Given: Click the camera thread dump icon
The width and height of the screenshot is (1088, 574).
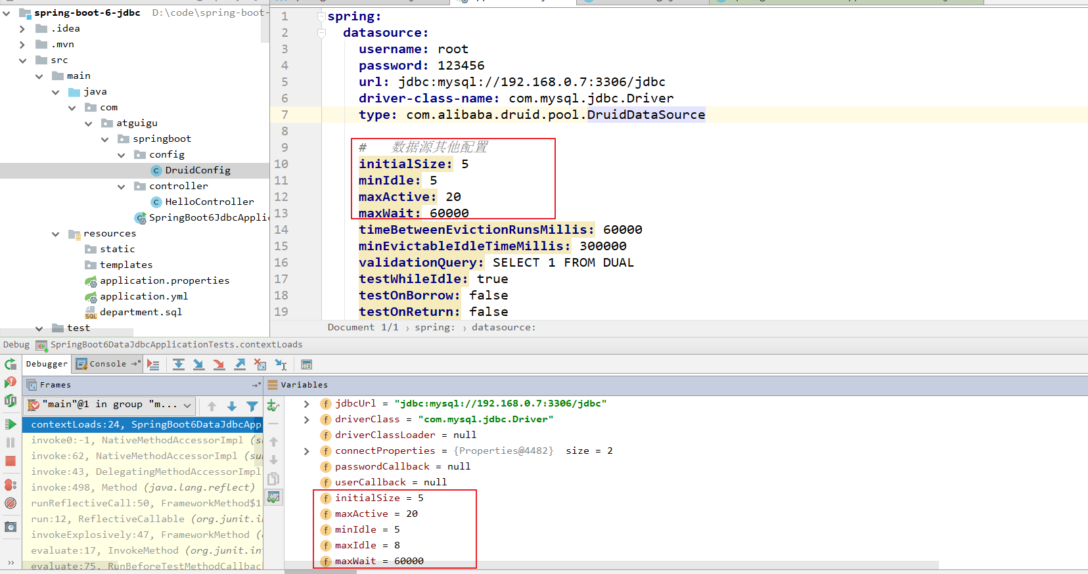Looking at the screenshot, I should 11,527.
